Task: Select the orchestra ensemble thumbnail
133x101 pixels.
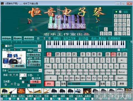Action: coord(87,91)
